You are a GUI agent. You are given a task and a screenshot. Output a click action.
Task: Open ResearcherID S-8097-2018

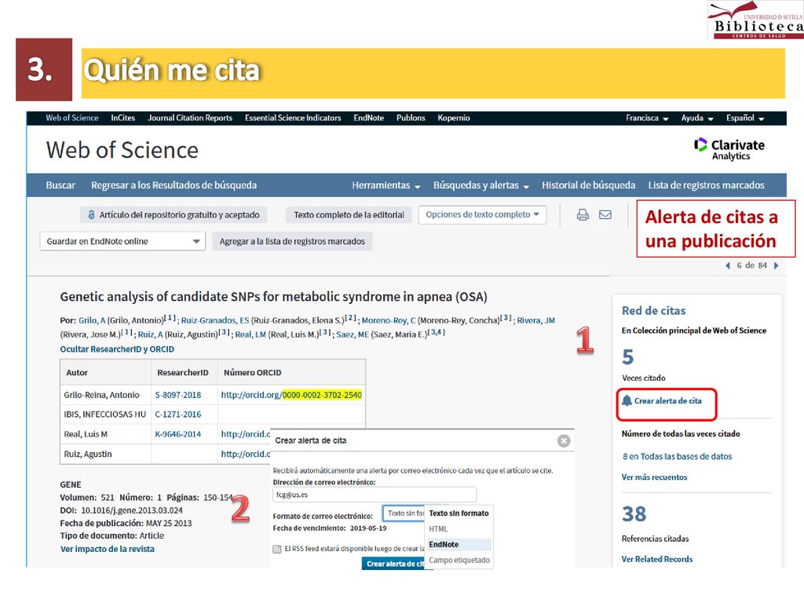click(x=178, y=395)
